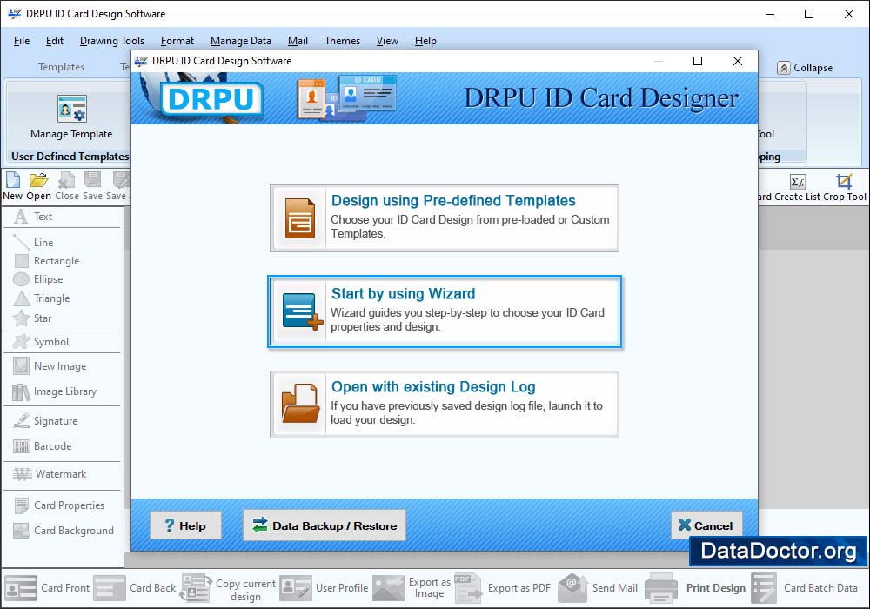Switch to Card Back view
The height and width of the screenshot is (609, 870).
pos(135,588)
